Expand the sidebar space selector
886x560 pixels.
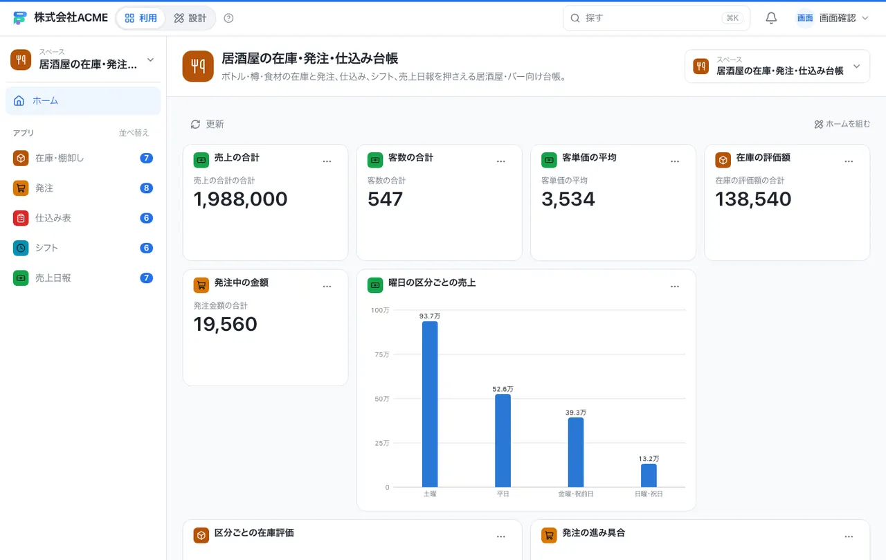coord(83,60)
